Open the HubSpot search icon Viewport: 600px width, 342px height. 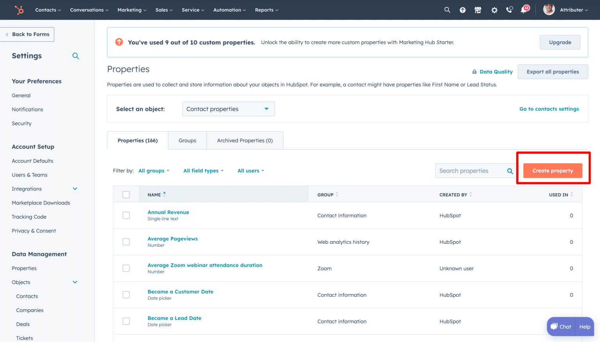(x=447, y=10)
